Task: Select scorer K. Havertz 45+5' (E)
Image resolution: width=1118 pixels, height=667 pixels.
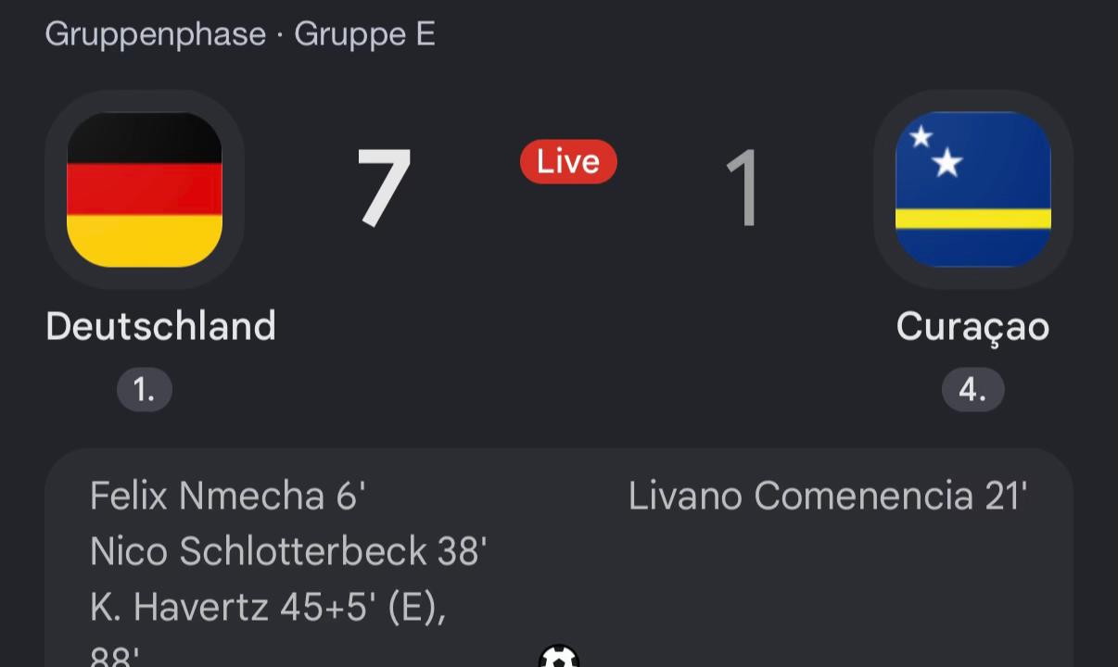Action: 268,609
